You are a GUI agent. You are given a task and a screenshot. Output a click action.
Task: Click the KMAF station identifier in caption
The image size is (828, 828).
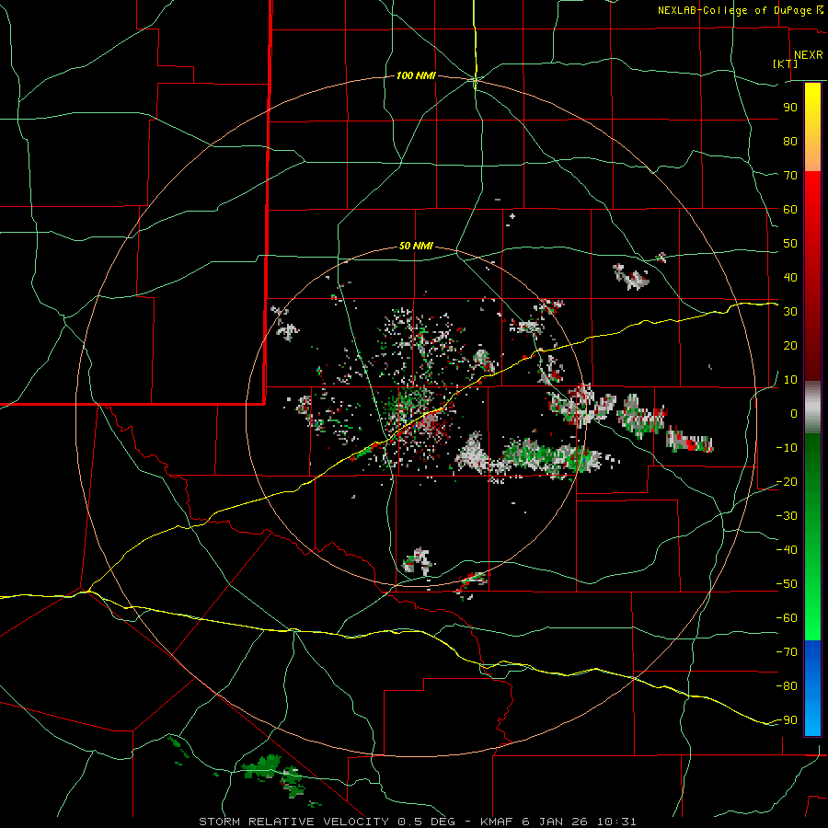498,822
